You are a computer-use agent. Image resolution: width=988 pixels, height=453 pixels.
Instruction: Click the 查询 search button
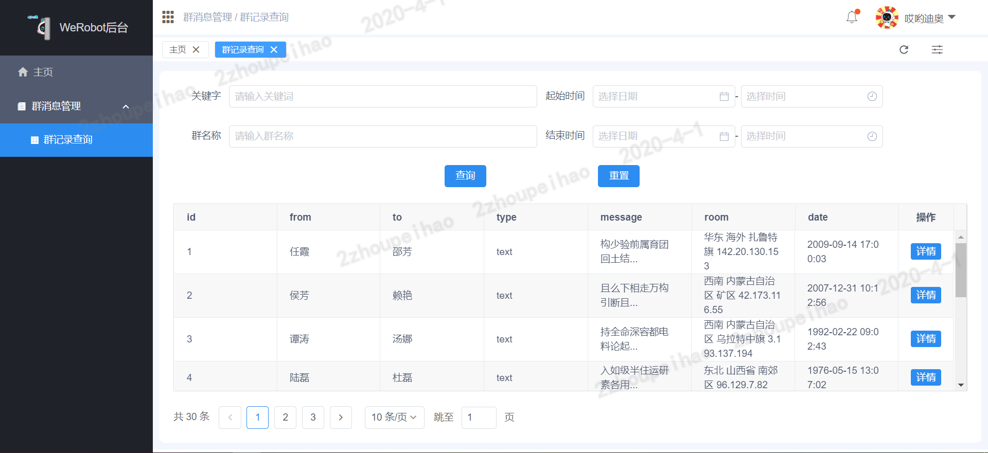point(465,176)
